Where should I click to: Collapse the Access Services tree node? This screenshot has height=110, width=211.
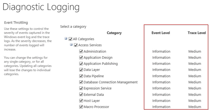(71, 45)
